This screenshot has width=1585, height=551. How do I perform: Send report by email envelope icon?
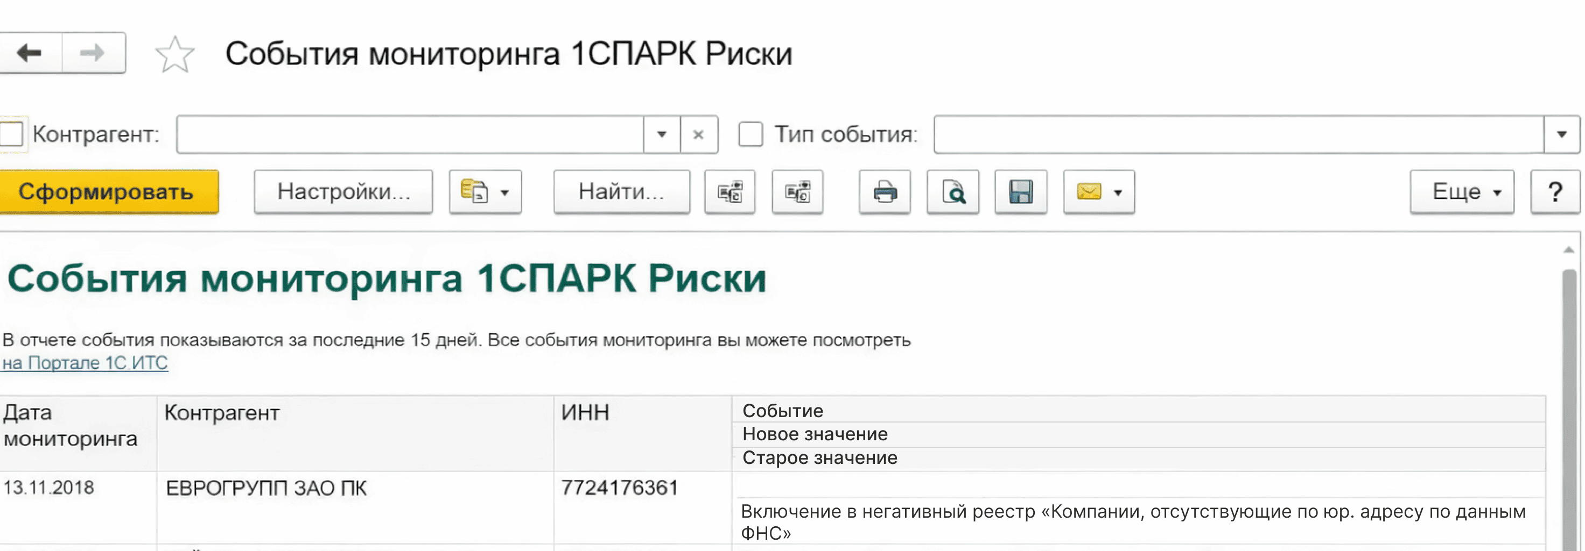click(1099, 192)
